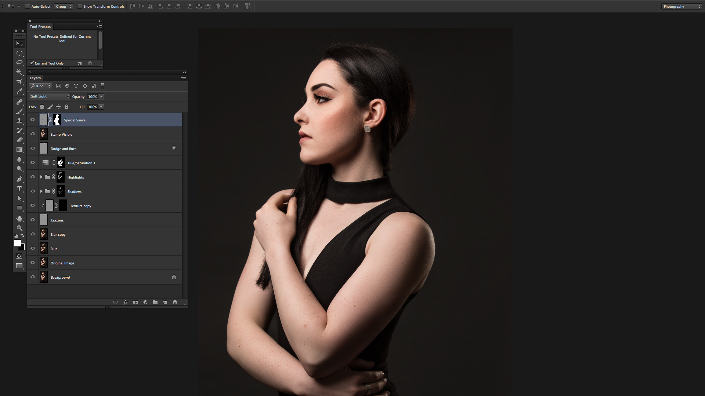Select the Crop tool
Image resolution: width=705 pixels, height=396 pixels.
(x=19, y=82)
